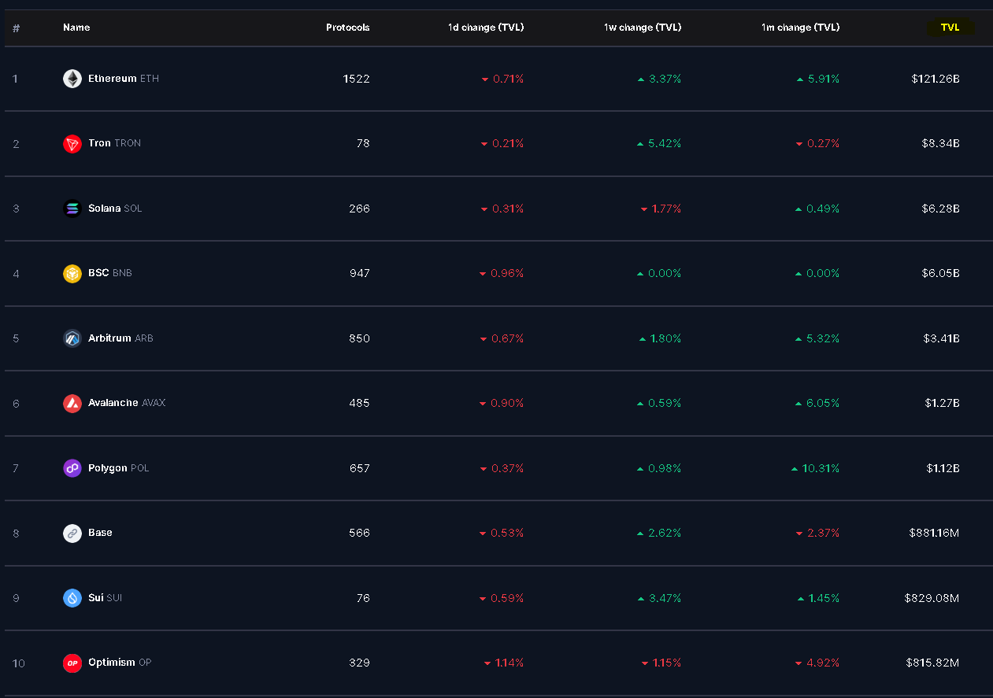Screen dimensions: 993x698
Task: Click the Arbitrum chain logo icon
Action: pyautogui.click(x=72, y=338)
